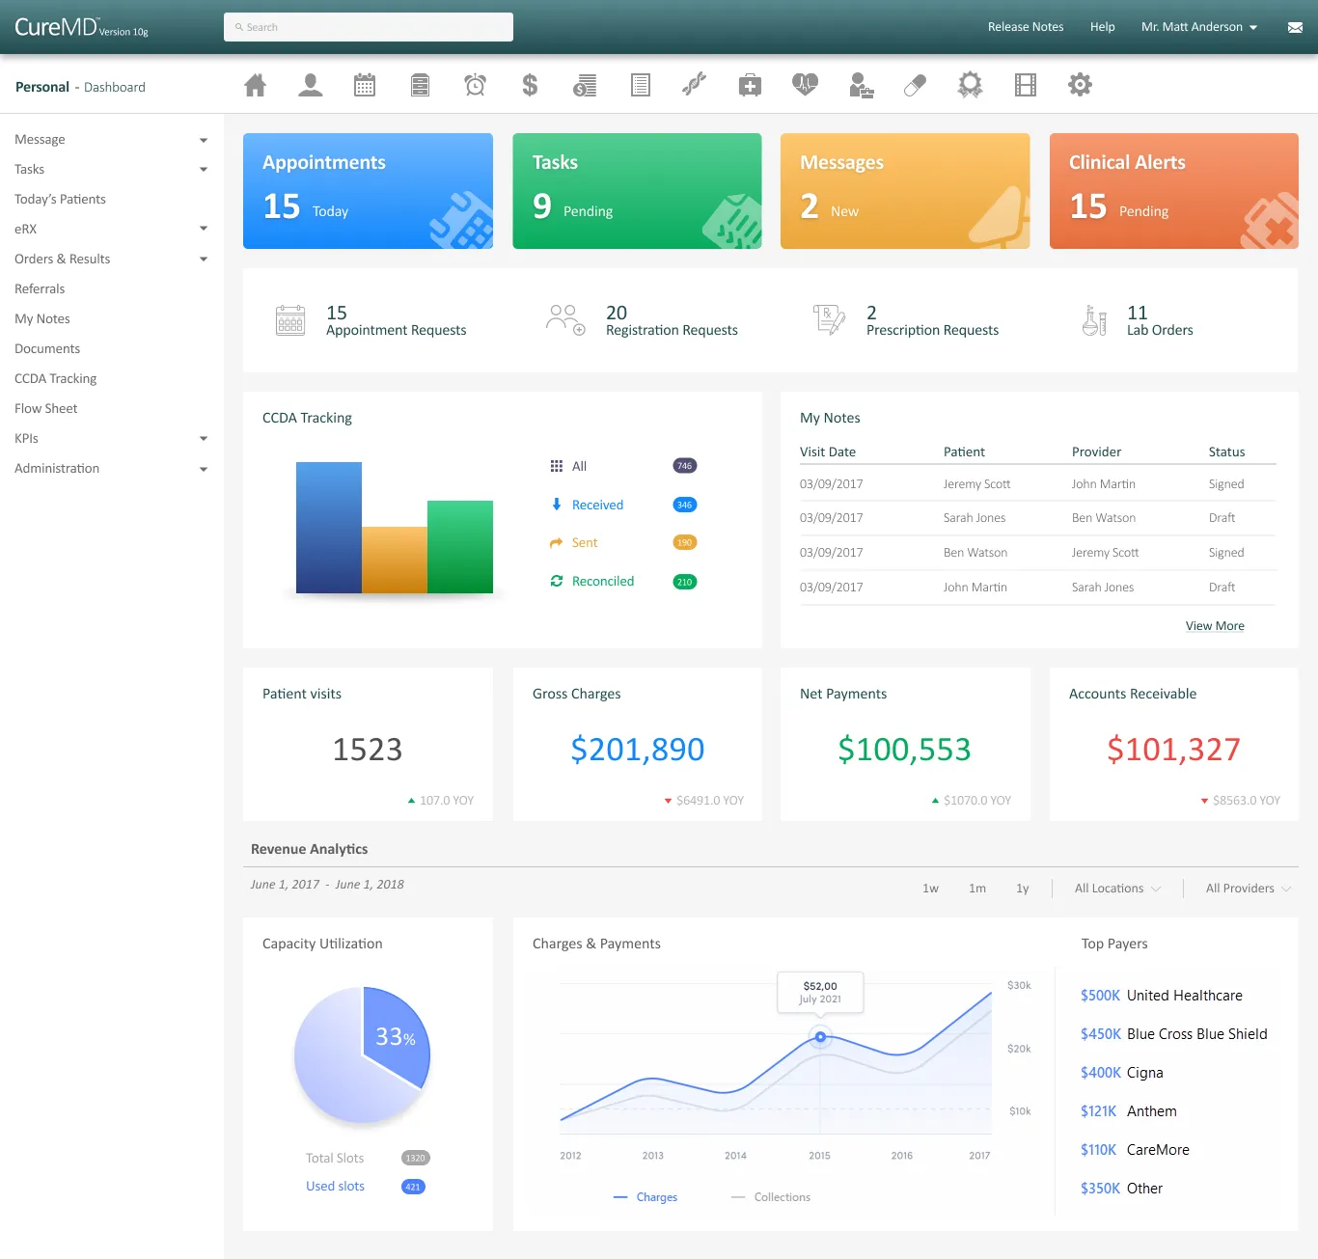Open the Messages New card

coord(905,191)
